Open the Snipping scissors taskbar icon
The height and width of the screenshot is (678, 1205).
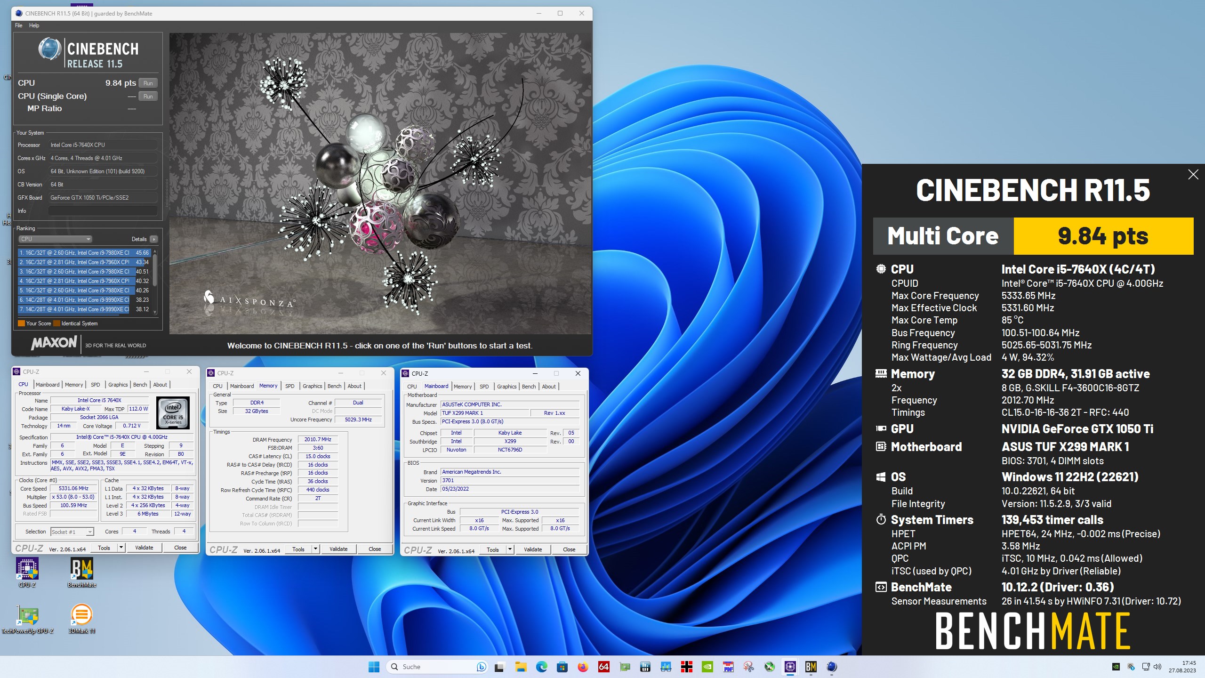749,667
